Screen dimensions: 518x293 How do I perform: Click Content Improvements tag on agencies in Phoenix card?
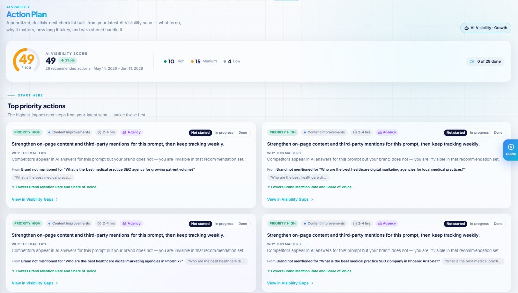tap(69, 223)
